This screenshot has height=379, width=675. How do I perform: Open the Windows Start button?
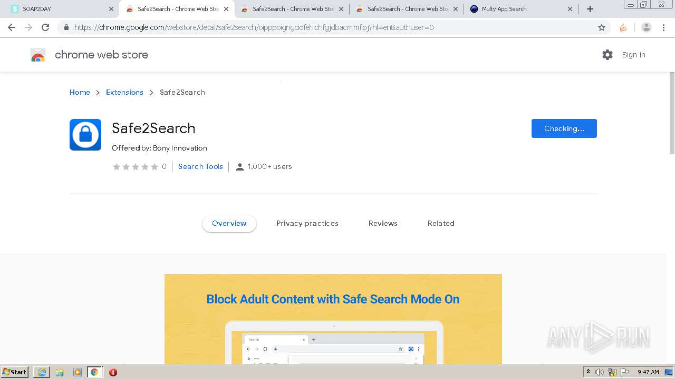click(x=14, y=372)
